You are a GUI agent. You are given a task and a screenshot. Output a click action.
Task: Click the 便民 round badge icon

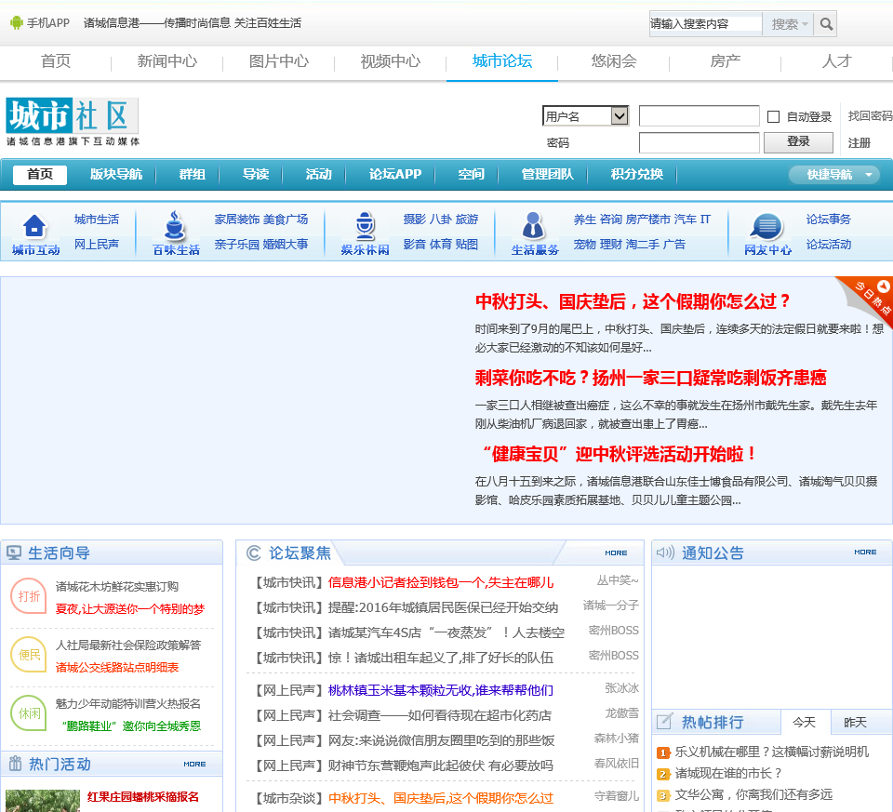coord(29,654)
